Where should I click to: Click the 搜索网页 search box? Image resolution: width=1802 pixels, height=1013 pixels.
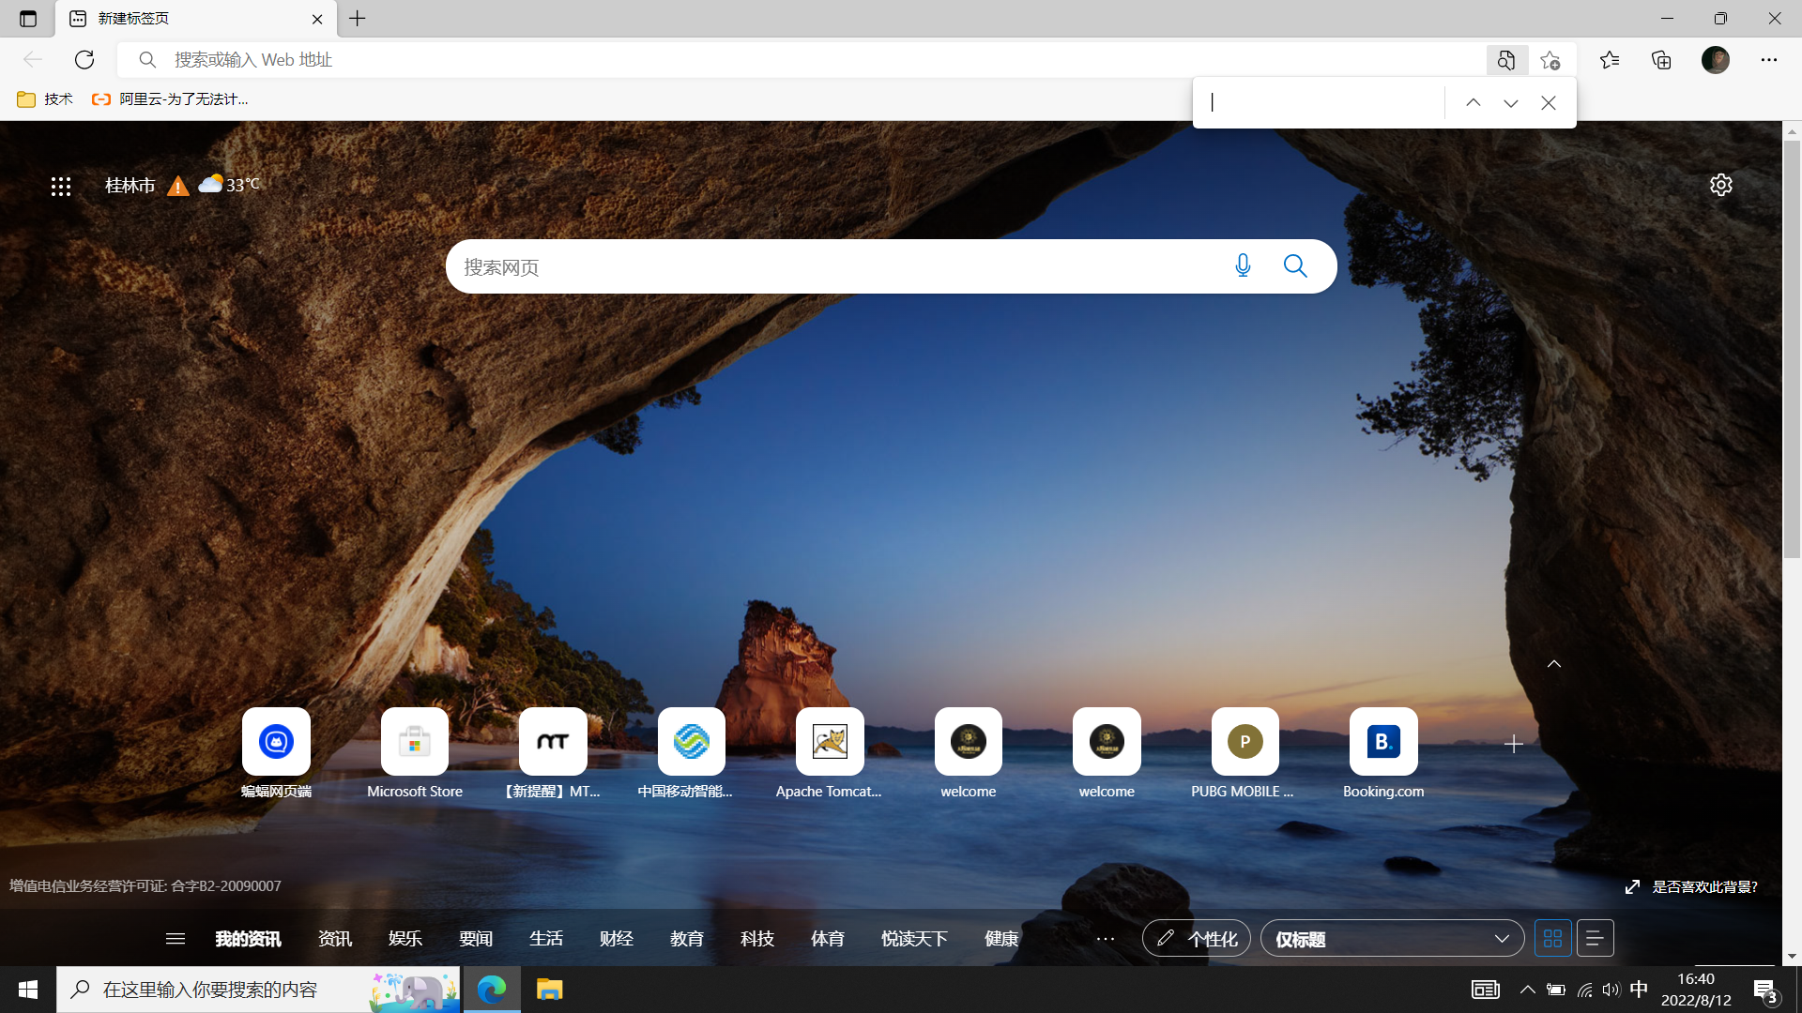tap(835, 266)
